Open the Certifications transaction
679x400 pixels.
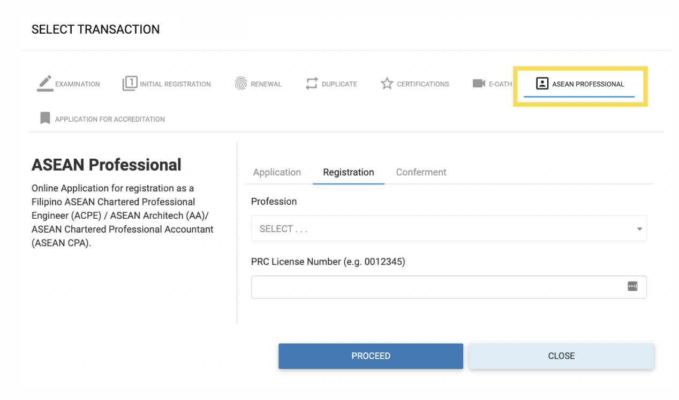pos(415,84)
